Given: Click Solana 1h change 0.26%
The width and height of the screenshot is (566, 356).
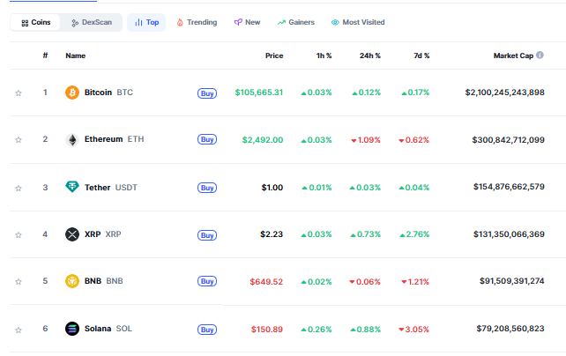Looking at the screenshot, I should [x=317, y=330].
